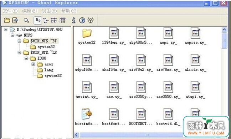Switch to large icons view
Image resolution: width=231 pixels, height=139 pixels.
[x=38, y=20]
